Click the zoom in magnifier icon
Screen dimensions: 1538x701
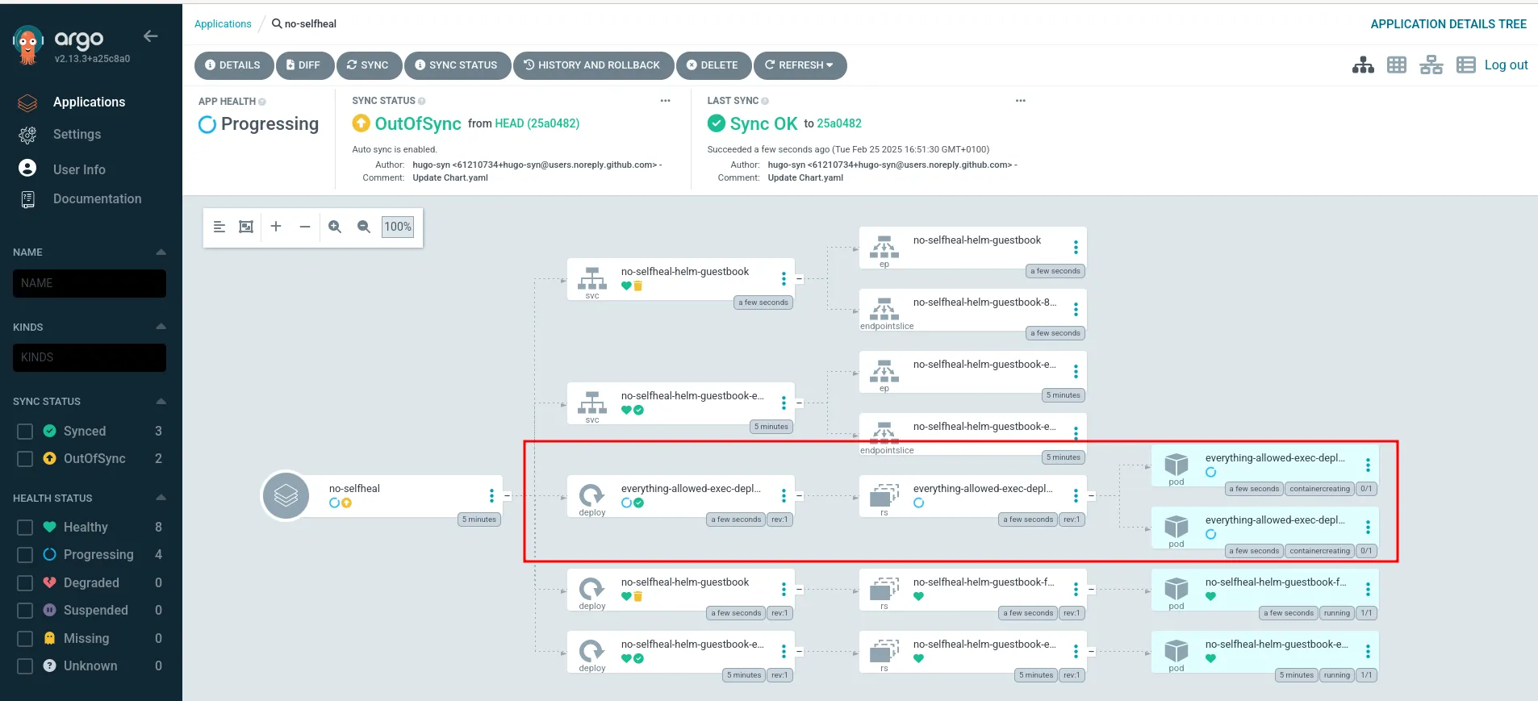(335, 227)
